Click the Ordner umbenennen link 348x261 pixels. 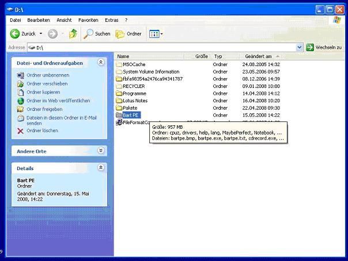[x=48, y=75]
